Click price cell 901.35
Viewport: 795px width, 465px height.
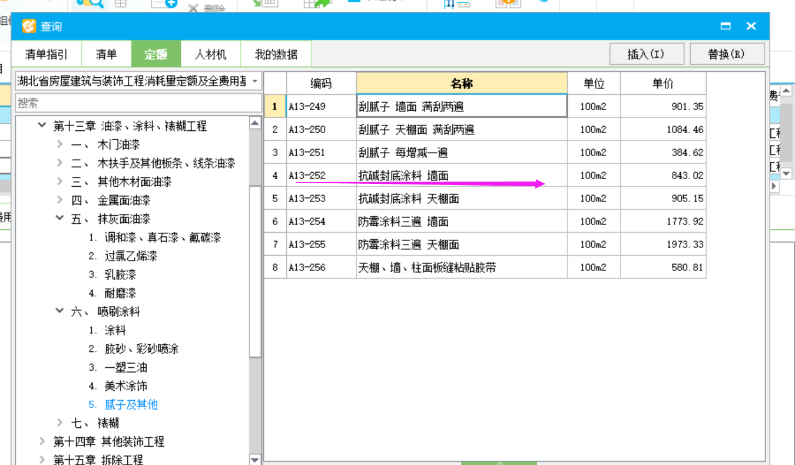663,107
